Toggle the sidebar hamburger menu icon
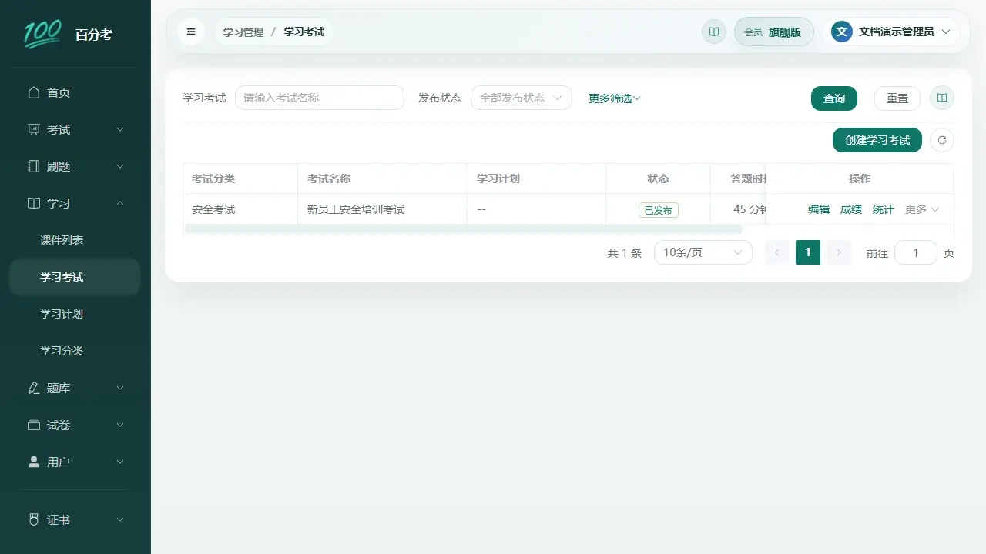Viewport: 986px width, 554px height. coord(191,32)
